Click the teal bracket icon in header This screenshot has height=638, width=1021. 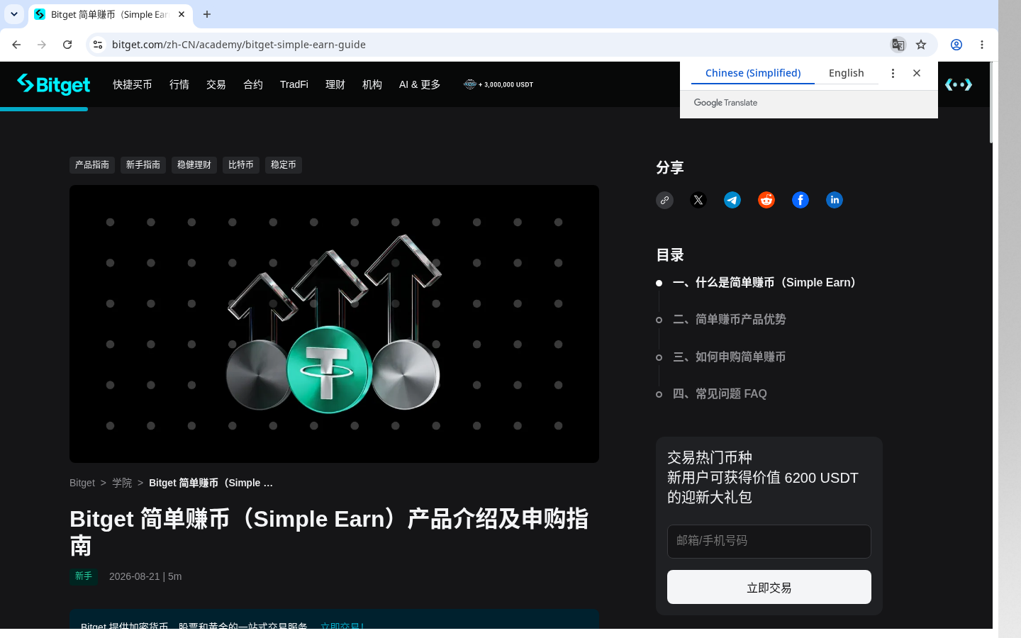(x=959, y=84)
